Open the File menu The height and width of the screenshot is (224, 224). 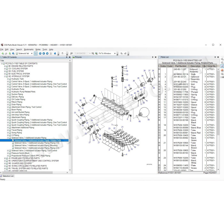2,49
